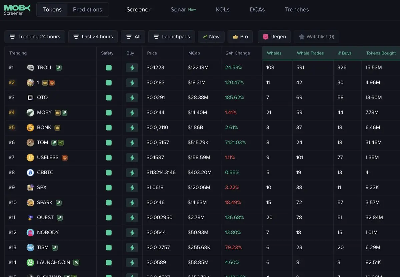Click the 7,121.03% change value
This screenshot has width=400, height=277.
235,143
